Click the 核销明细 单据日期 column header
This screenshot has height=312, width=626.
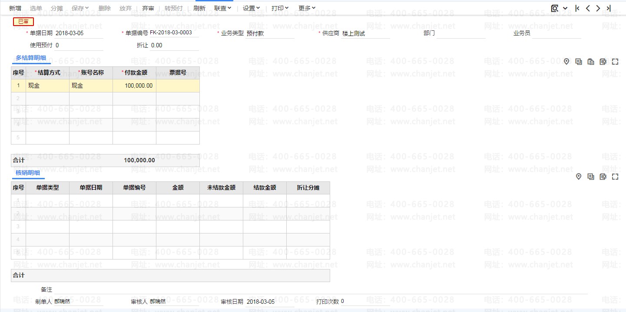[91, 188]
